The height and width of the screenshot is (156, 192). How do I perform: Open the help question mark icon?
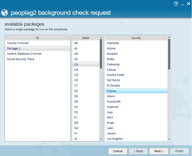(x=176, y=4)
